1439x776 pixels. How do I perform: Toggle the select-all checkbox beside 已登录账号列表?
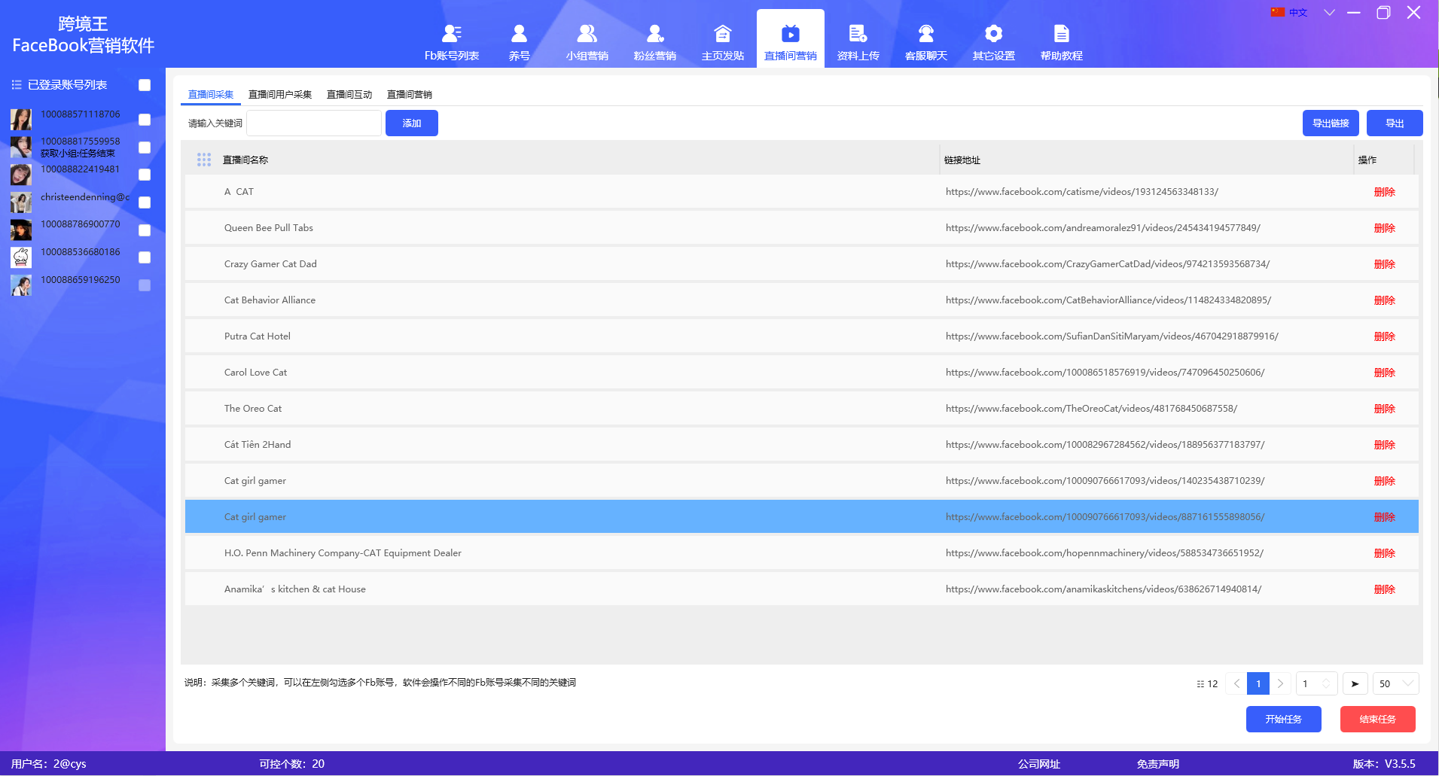tap(145, 85)
